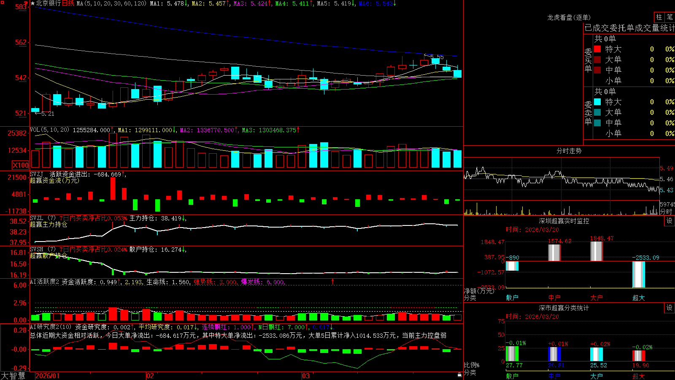Switch to 柱 bar view mode
Screen dimensions: 675x380
pyautogui.click(x=659, y=17)
